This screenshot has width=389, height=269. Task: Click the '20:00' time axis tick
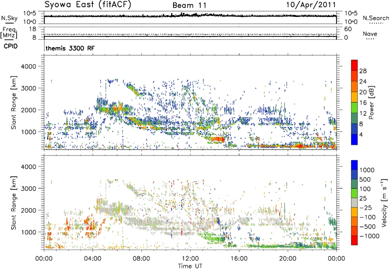(x=287, y=259)
